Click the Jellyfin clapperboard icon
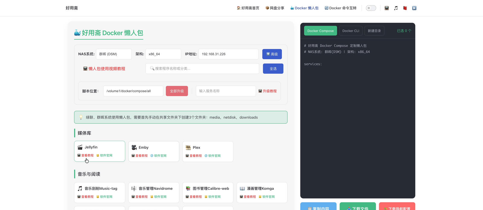This screenshot has width=483, height=210. pos(80,147)
